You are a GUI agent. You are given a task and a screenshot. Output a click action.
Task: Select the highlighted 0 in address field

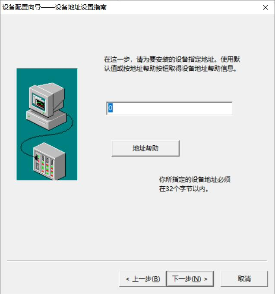click(110, 108)
